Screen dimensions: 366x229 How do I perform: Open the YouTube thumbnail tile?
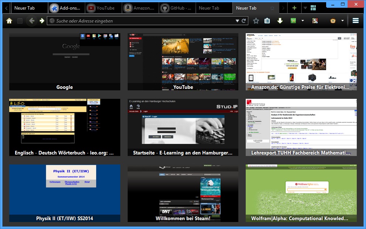tap(183, 62)
